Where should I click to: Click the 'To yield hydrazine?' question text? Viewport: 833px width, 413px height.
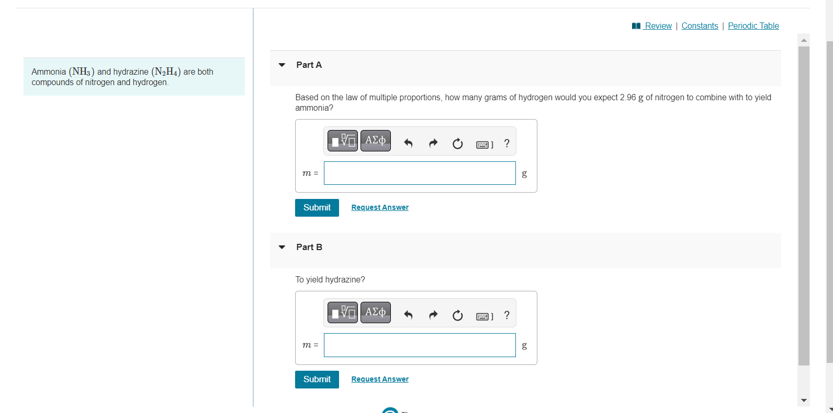(x=330, y=279)
